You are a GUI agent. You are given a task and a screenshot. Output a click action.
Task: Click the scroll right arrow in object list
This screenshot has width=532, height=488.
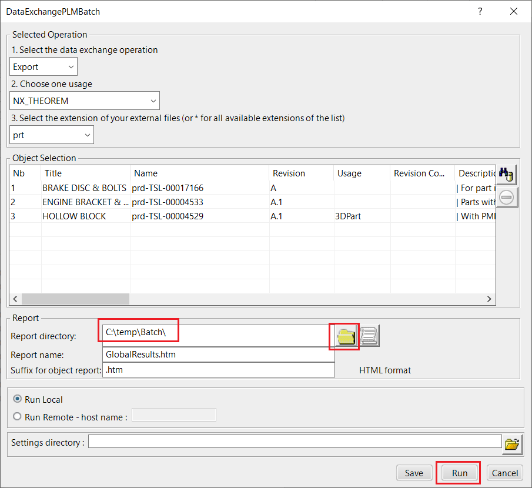(489, 299)
